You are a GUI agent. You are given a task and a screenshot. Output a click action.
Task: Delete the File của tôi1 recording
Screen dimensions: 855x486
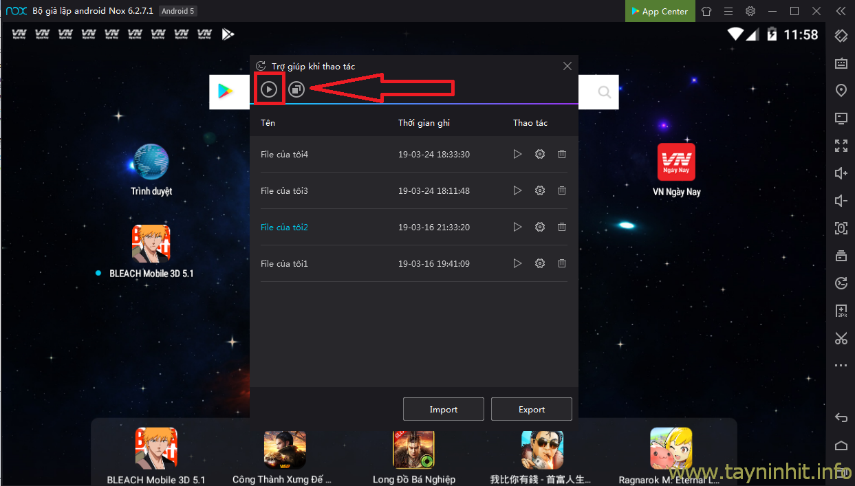pyautogui.click(x=562, y=263)
